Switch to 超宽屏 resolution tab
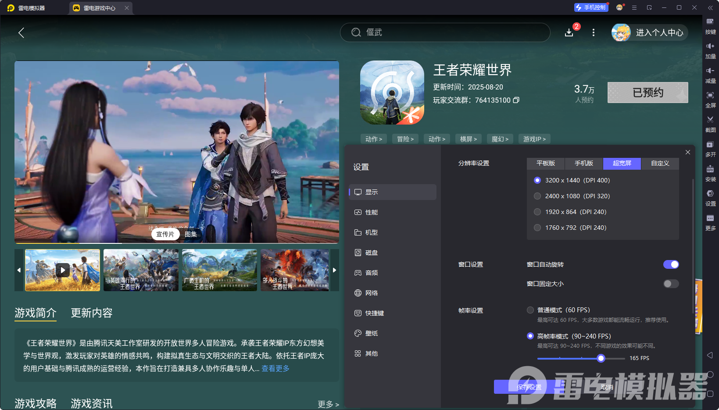 (622, 163)
